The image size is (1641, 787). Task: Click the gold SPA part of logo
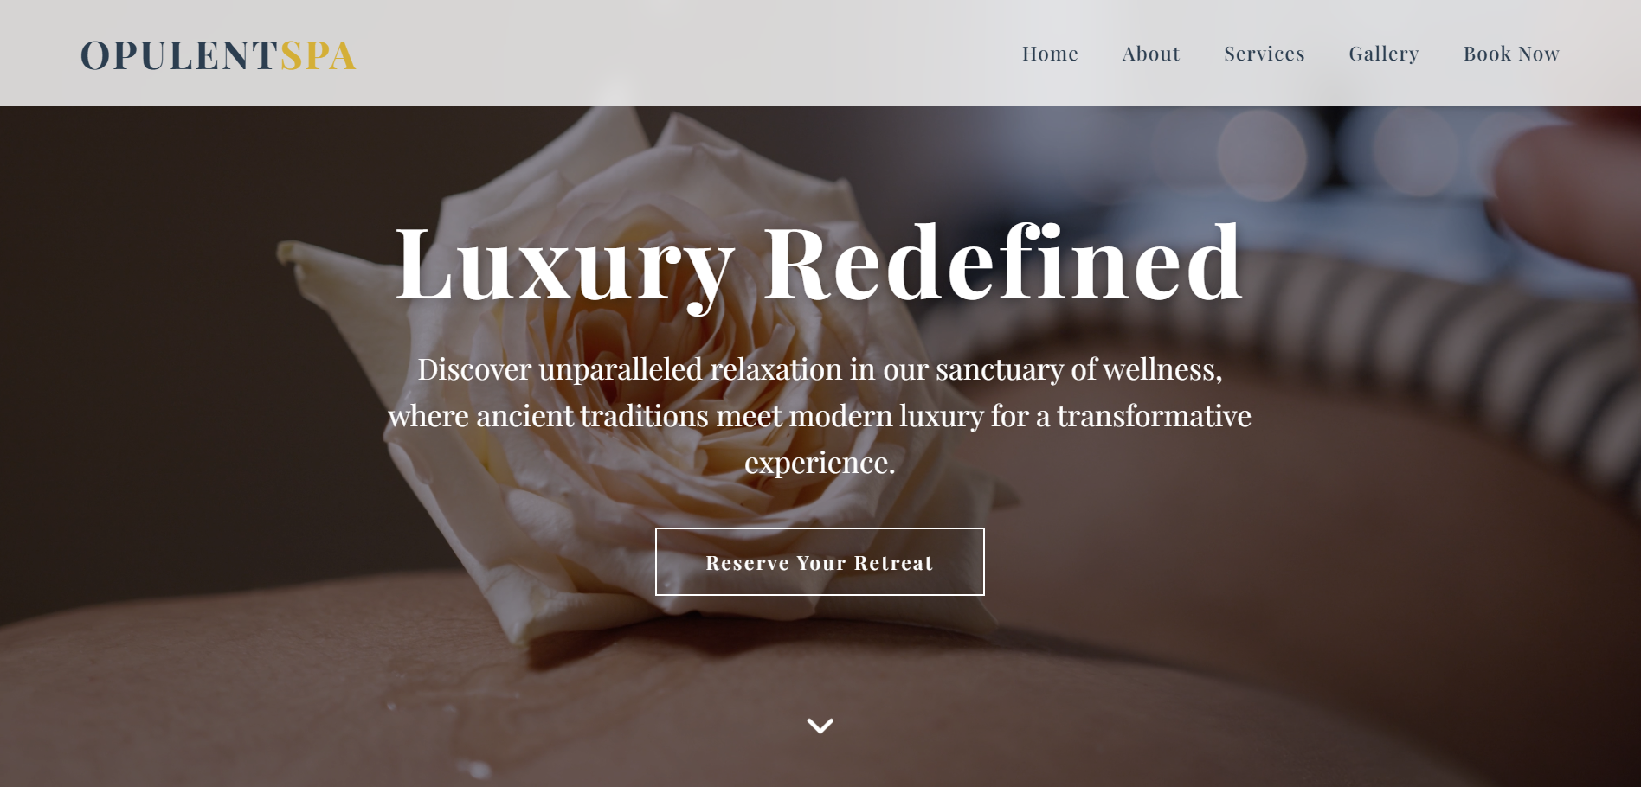point(318,55)
